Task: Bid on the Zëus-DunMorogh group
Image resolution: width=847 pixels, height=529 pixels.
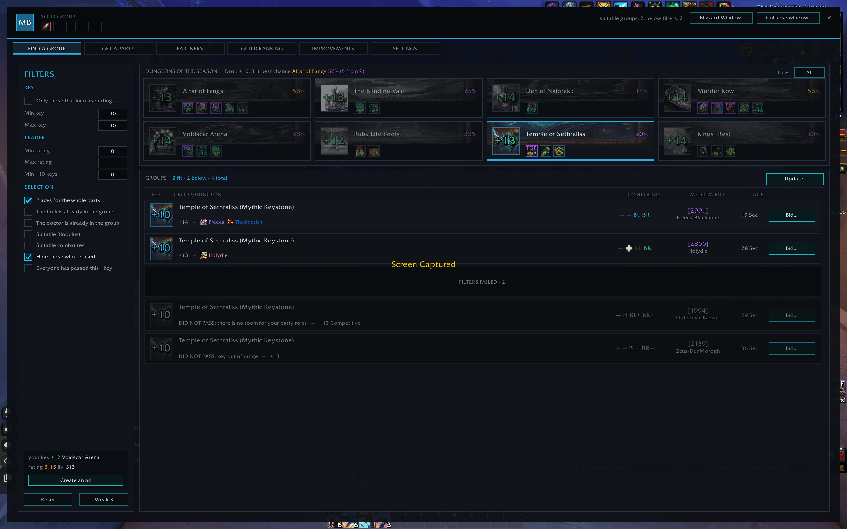Action: [791, 348]
